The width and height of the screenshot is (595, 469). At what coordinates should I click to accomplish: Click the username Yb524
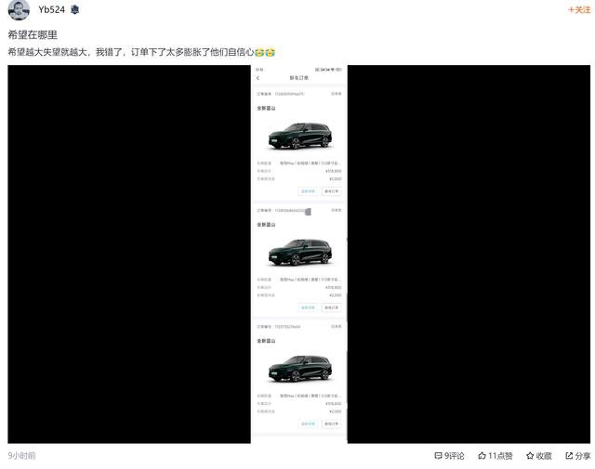pos(52,10)
